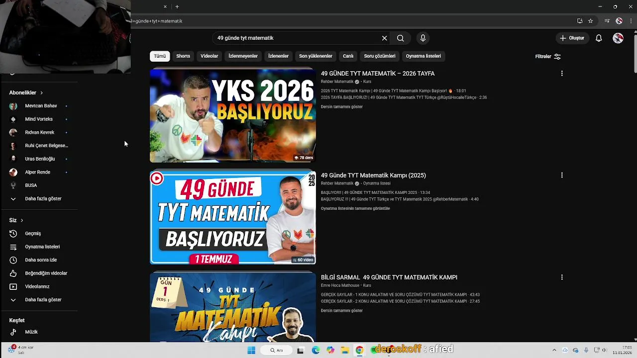Show hidden system tray icons chevron
The width and height of the screenshot is (637, 358).
coord(554,350)
